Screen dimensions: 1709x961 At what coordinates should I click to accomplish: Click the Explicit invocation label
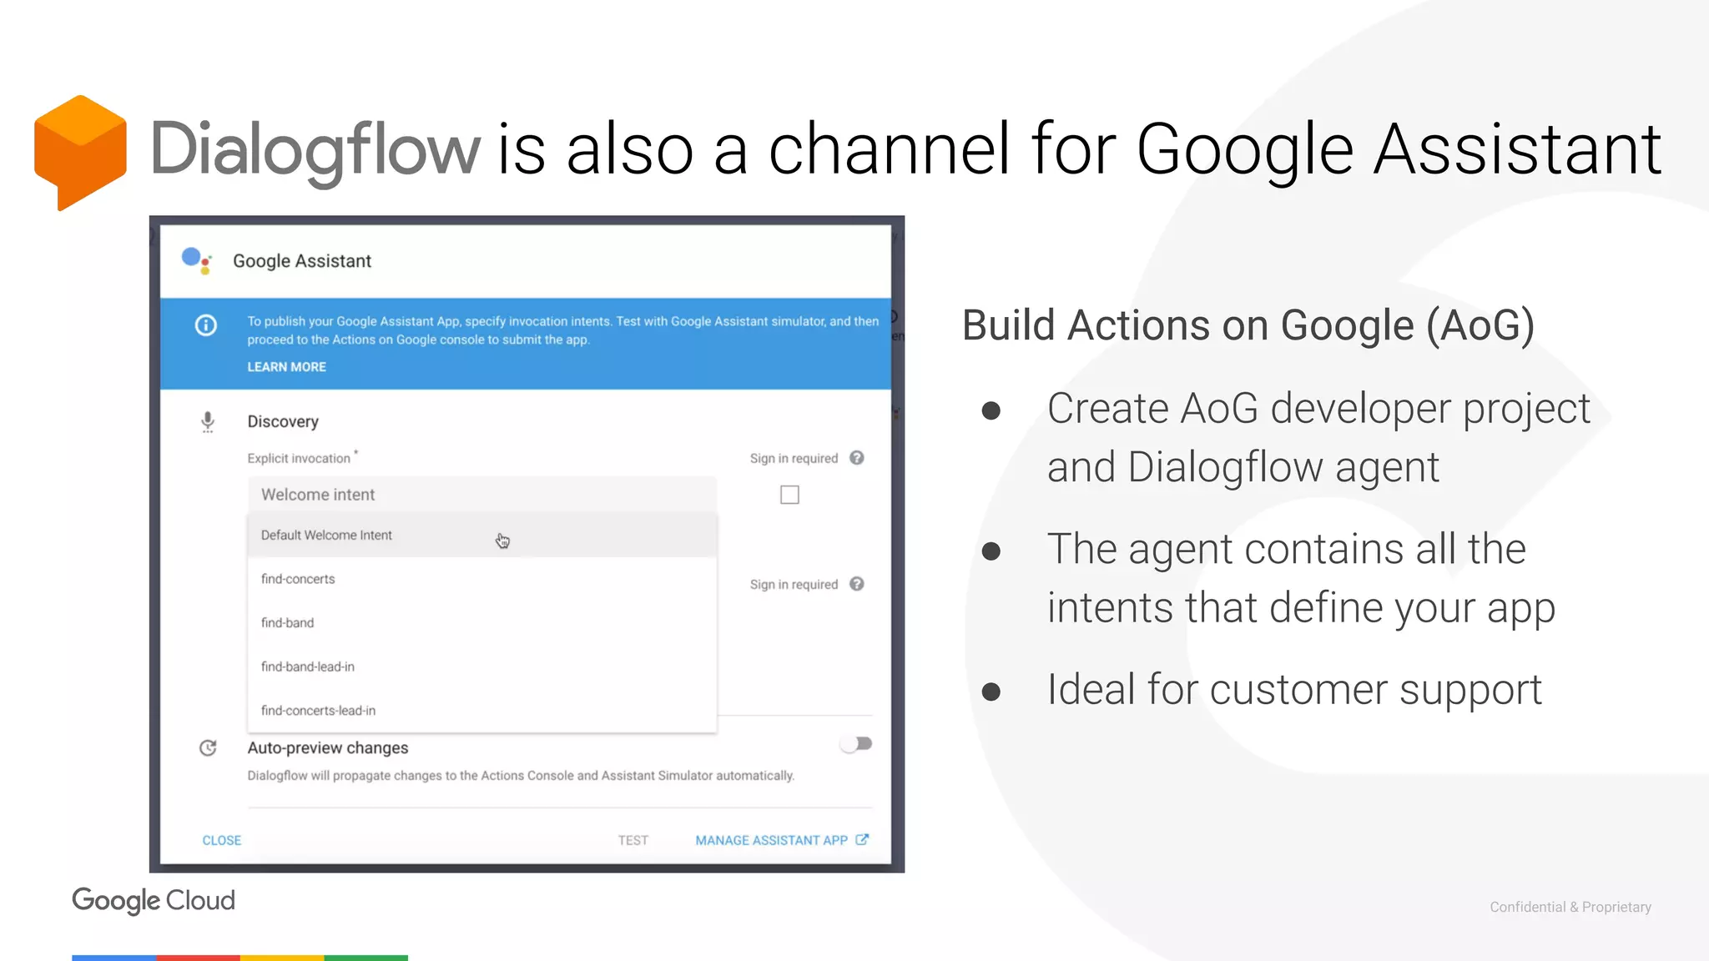pyautogui.click(x=299, y=458)
